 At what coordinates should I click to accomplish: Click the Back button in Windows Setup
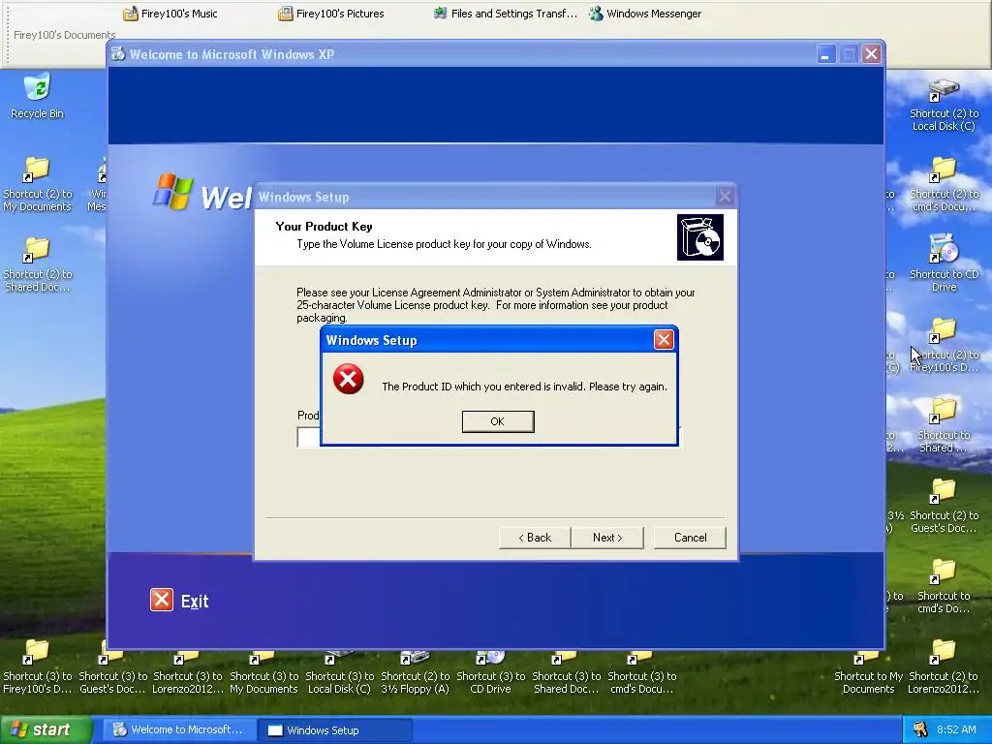535,537
